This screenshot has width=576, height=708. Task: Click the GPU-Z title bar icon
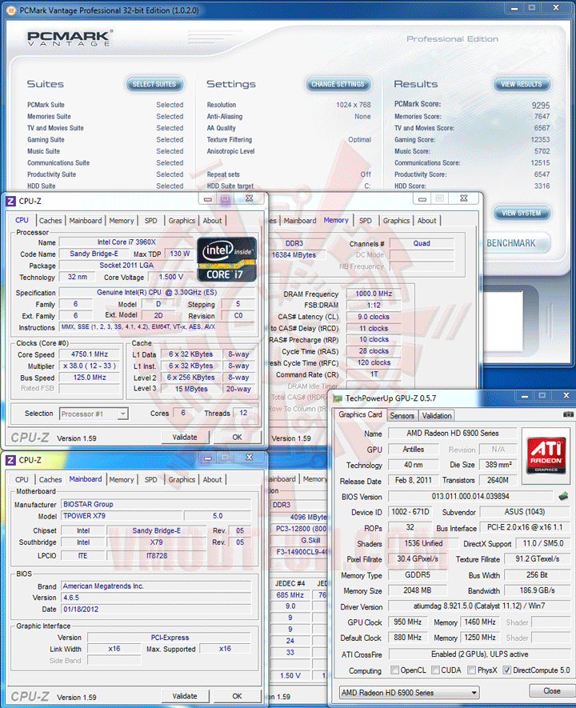click(338, 398)
